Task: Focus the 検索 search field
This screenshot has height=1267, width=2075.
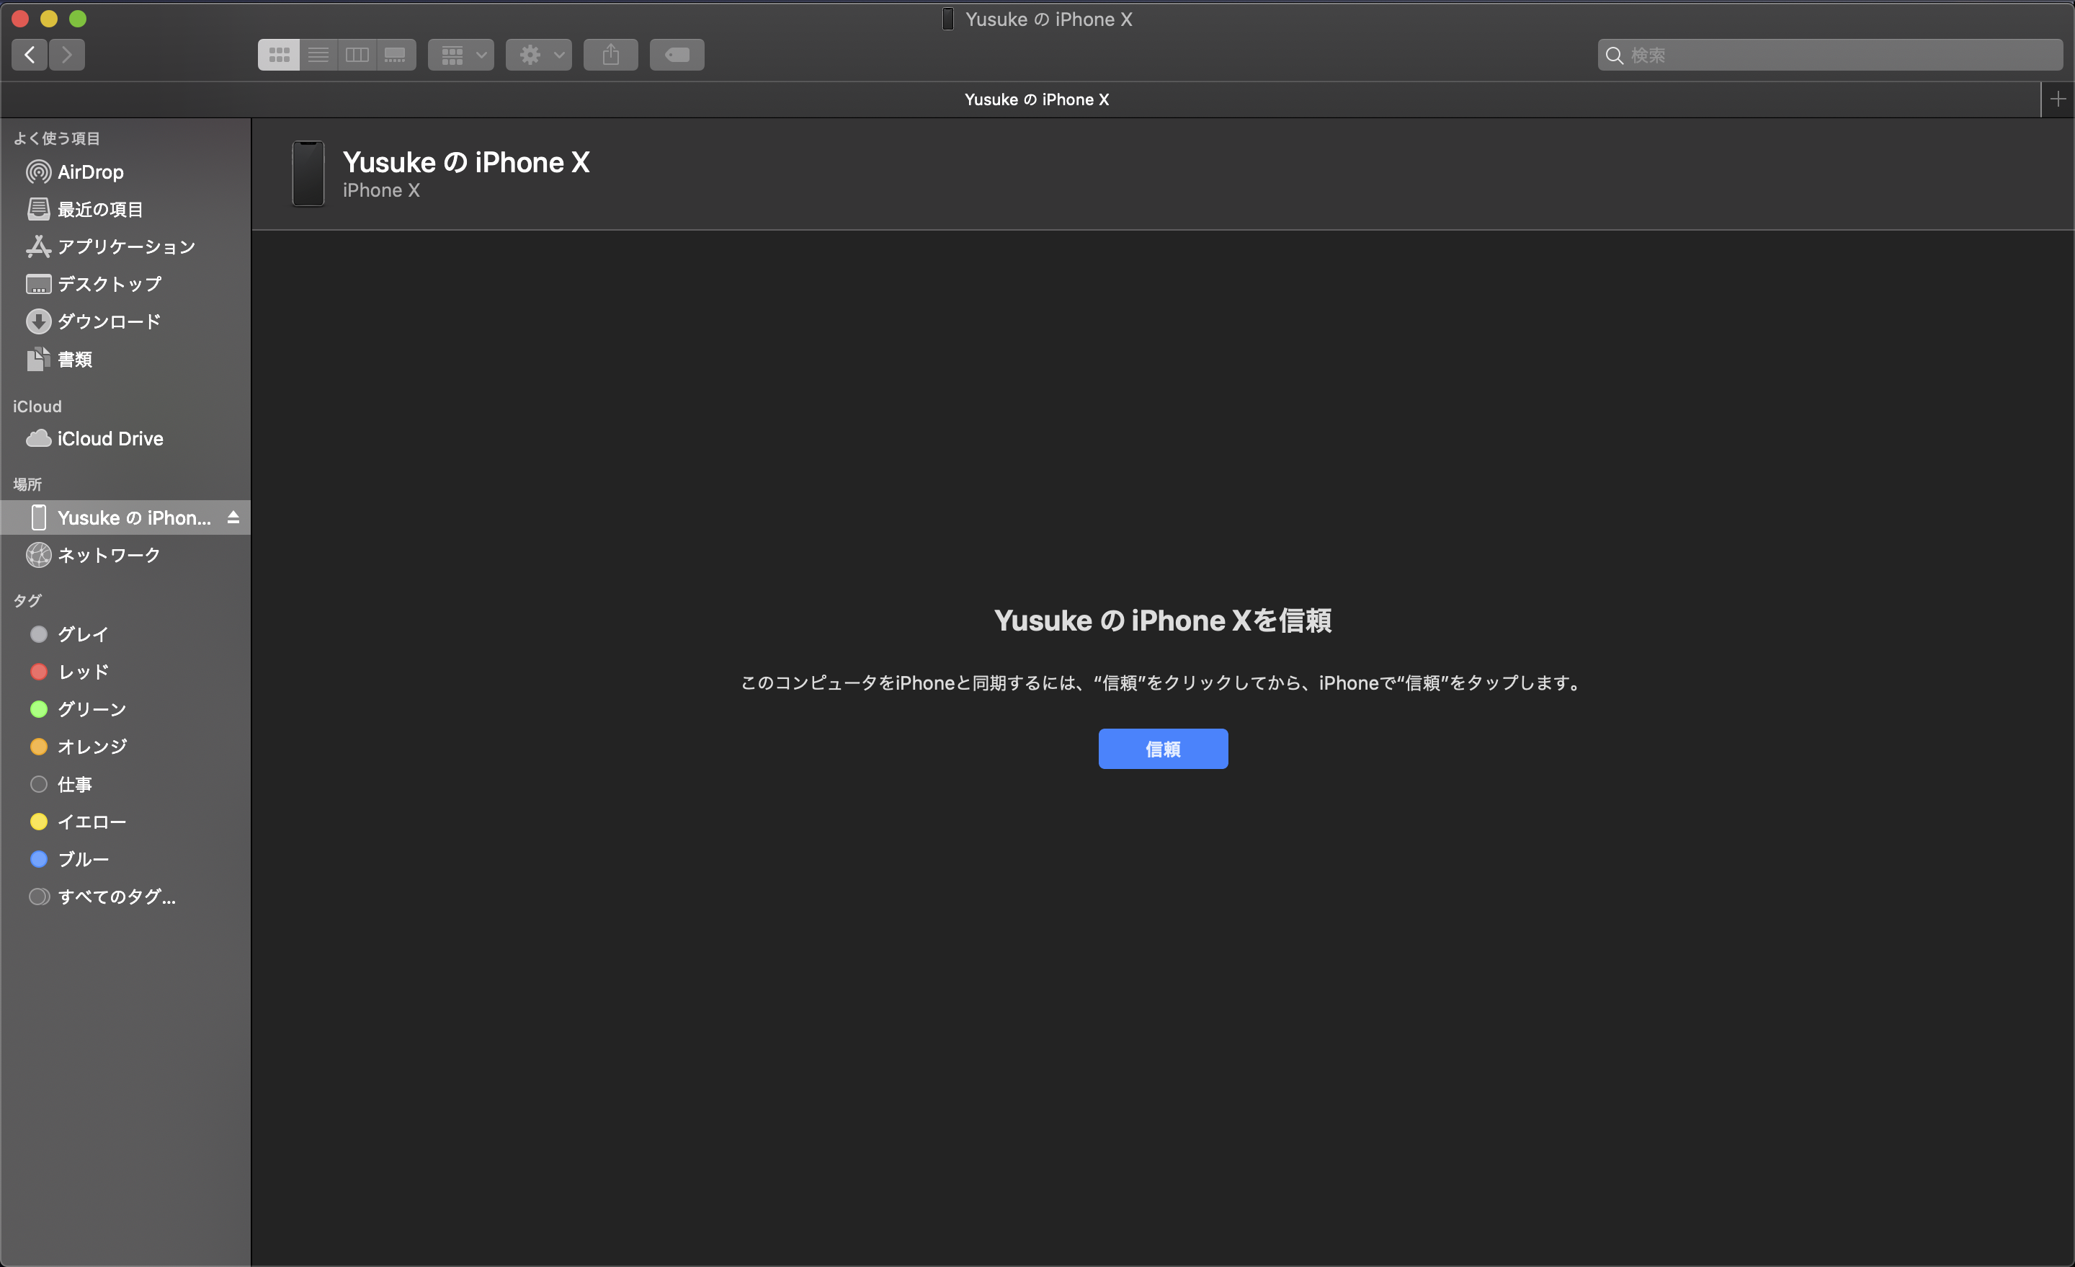Action: pyautogui.click(x=1831, y=55)
